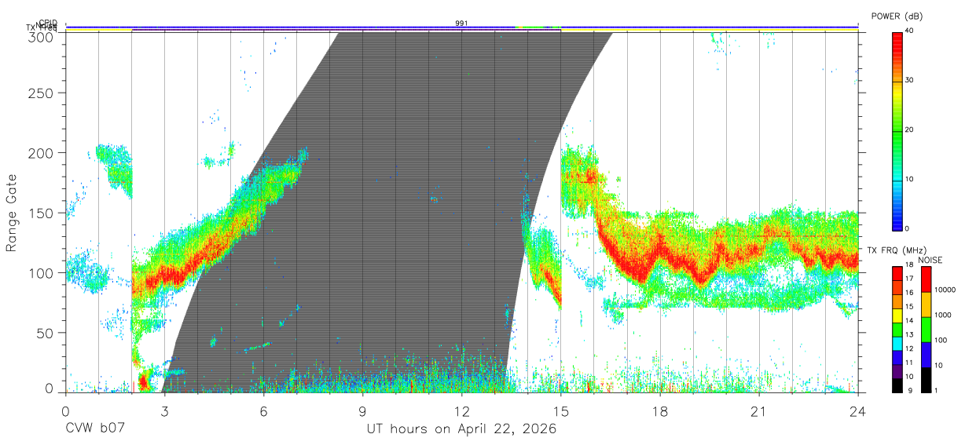Select the 40 tick on the power colorbar
The width and height of the screenshot is (965, 445).
(x=910, y=31)
